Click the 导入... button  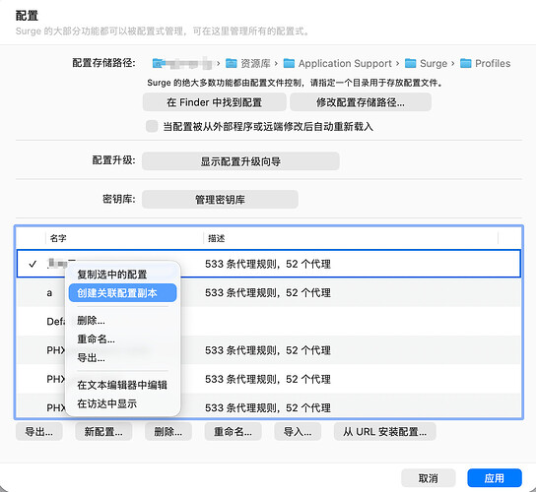[x=298, y=432]
